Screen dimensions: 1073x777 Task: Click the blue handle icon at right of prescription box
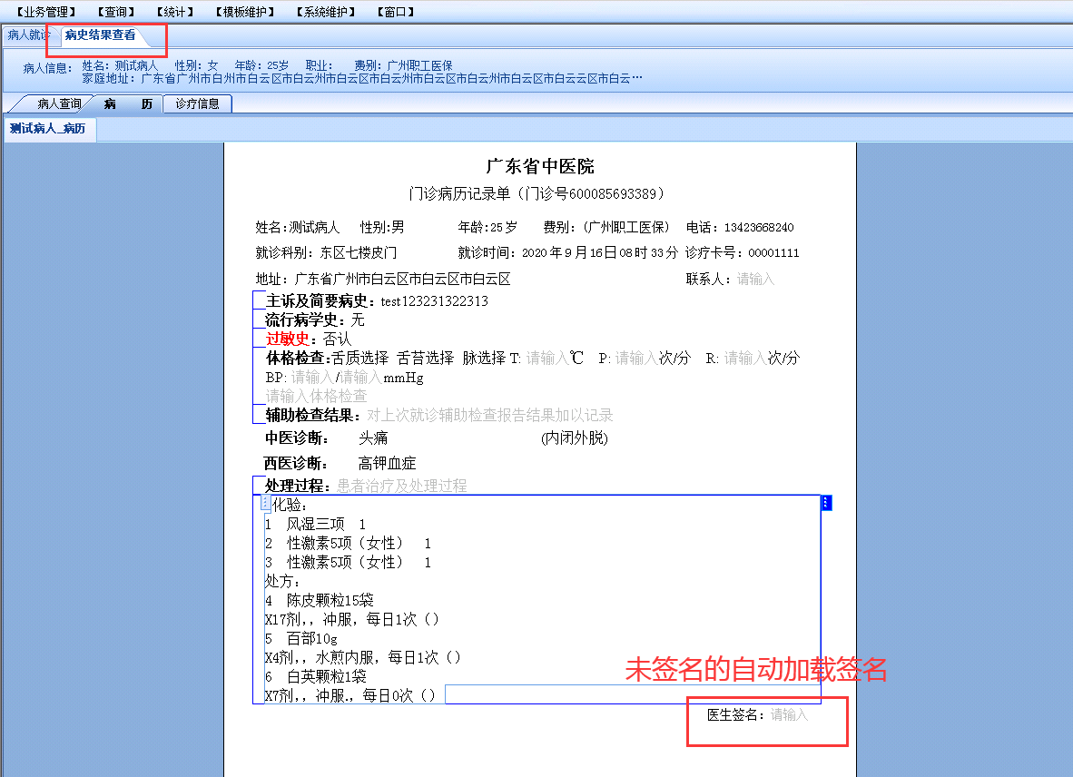point(826,503)
